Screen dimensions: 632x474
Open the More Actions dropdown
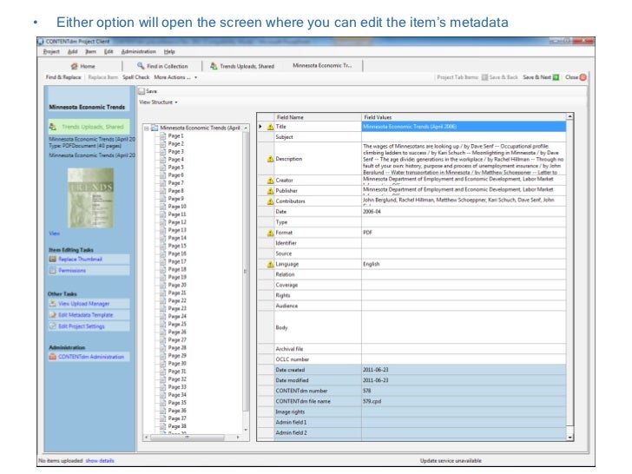click(175, 77)
